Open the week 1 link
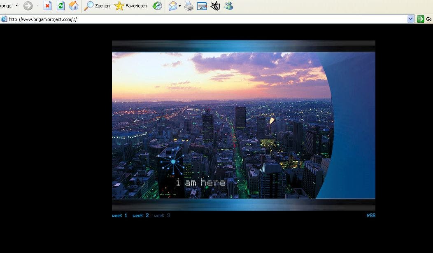 pyautogui.click(x=119, y=216)
